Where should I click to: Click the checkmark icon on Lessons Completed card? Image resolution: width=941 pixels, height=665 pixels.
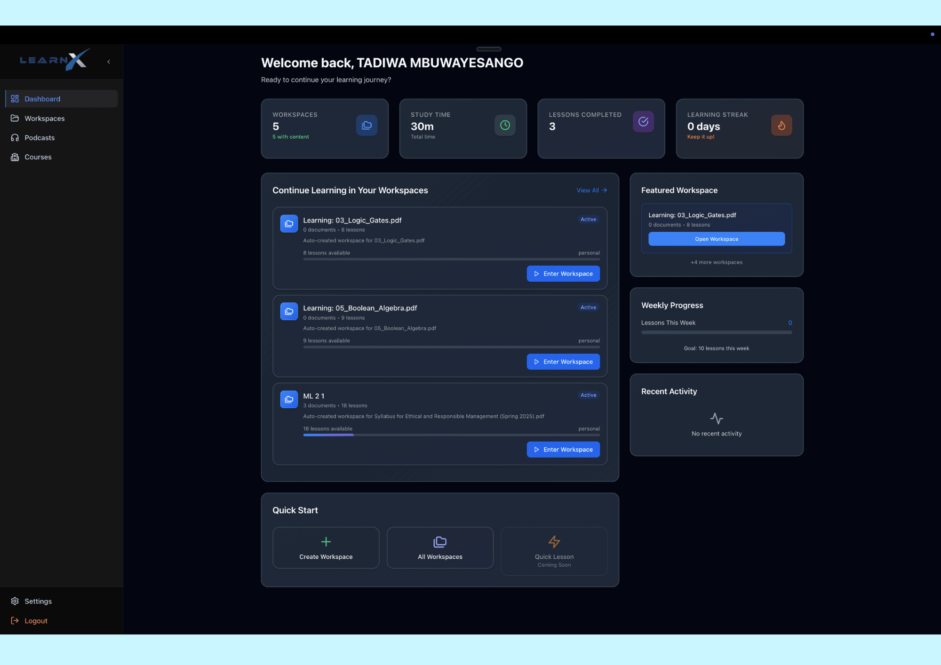[x=643, y=122]
